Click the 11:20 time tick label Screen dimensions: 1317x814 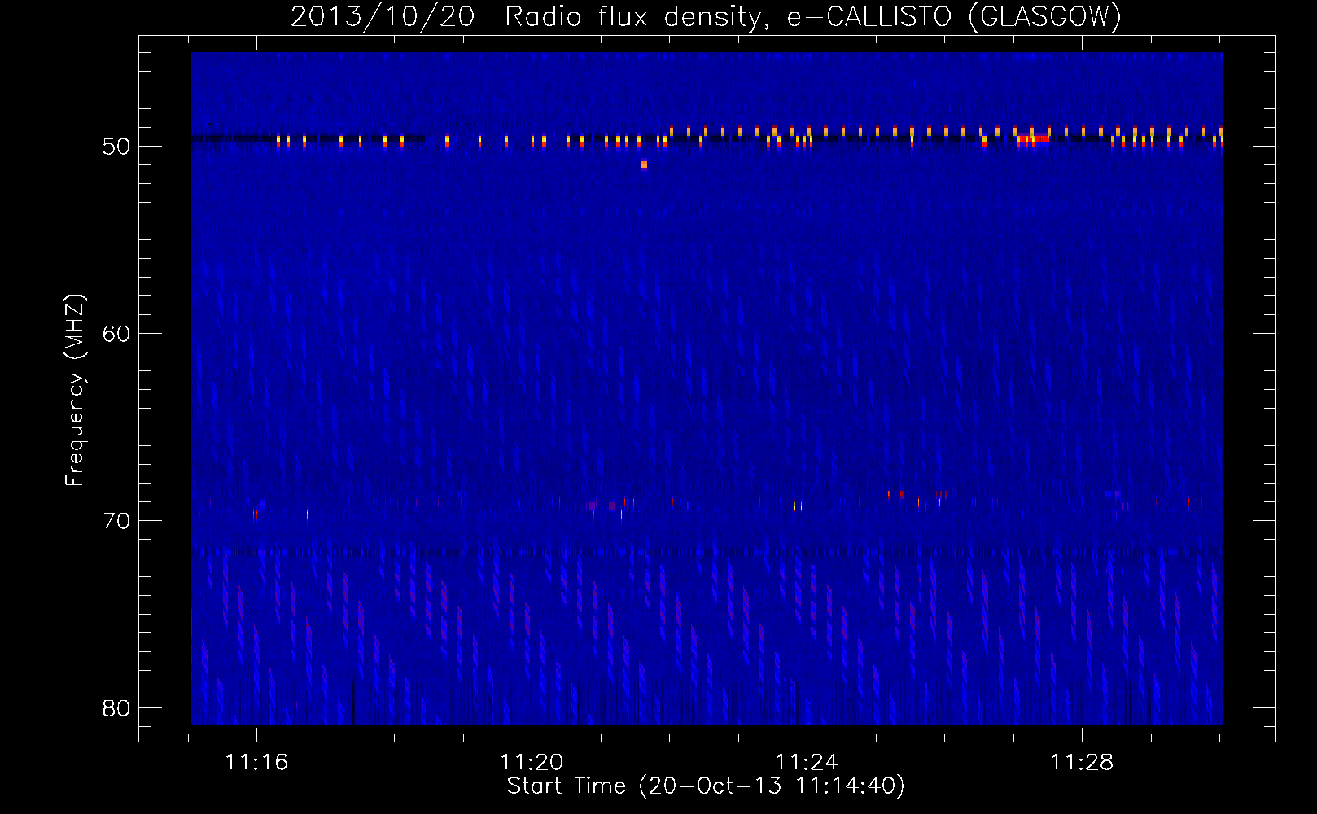(532, 763)
